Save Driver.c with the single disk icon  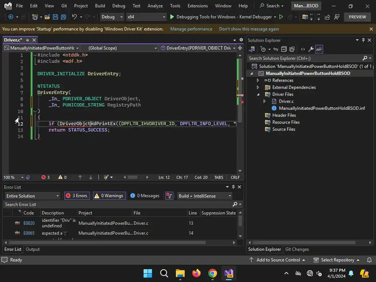(55, 17)
